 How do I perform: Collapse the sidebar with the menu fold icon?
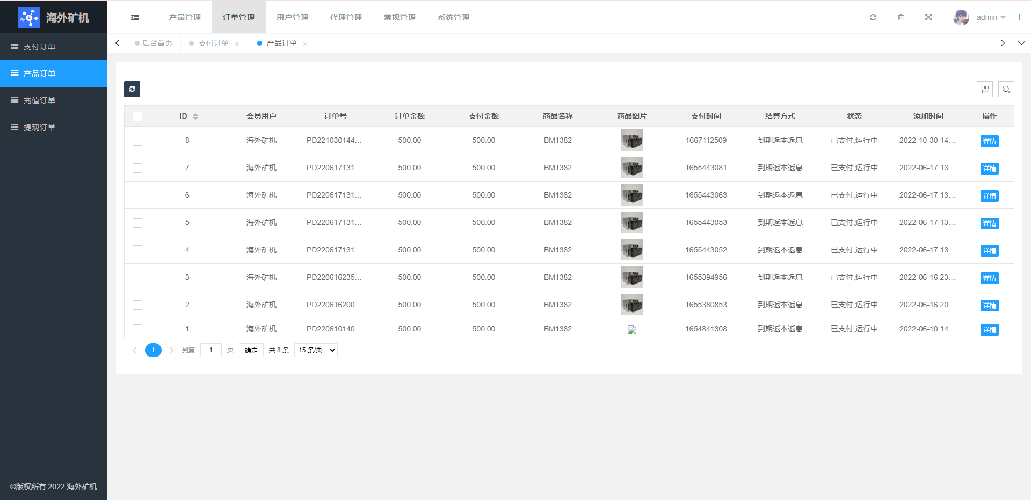(135, 18)
